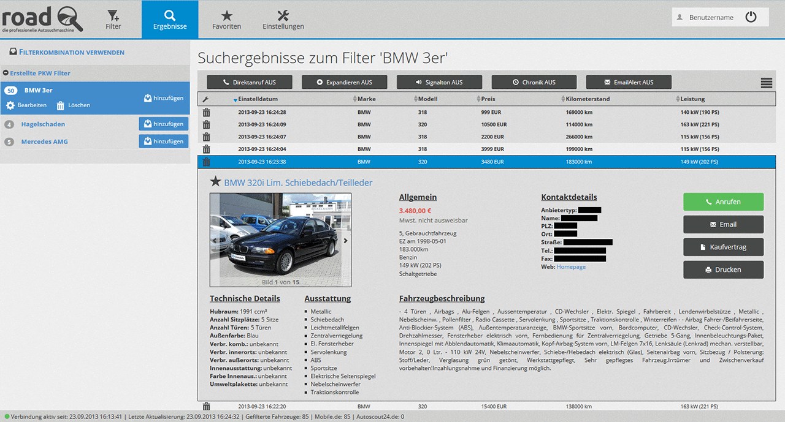Show the next car image arrow
785x422 pixels.
[345, 241]
